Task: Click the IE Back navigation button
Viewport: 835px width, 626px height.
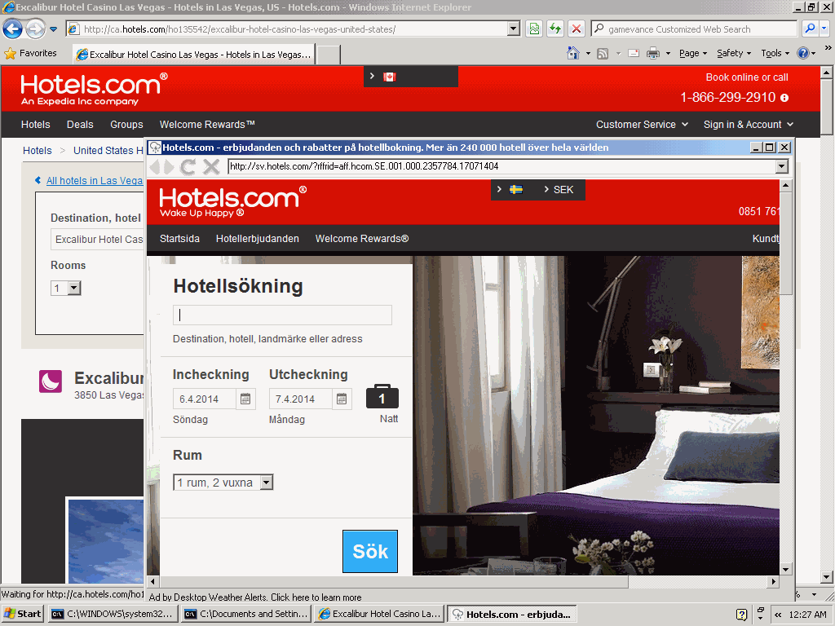Action: 13,29
